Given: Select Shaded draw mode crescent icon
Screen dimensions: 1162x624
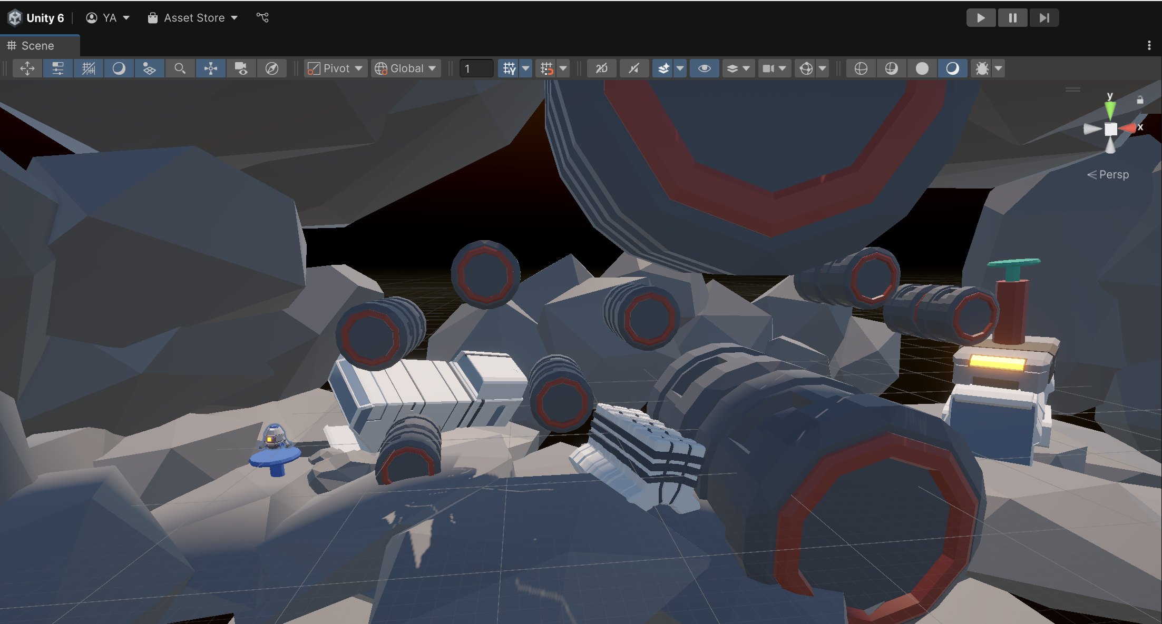Looking at the screenshot, I should pyautogui.click(x=952, y=68).
